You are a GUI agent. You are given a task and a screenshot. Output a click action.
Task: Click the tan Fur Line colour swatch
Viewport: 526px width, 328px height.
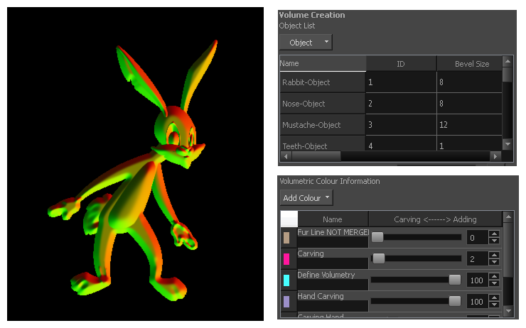coord(286,238)
